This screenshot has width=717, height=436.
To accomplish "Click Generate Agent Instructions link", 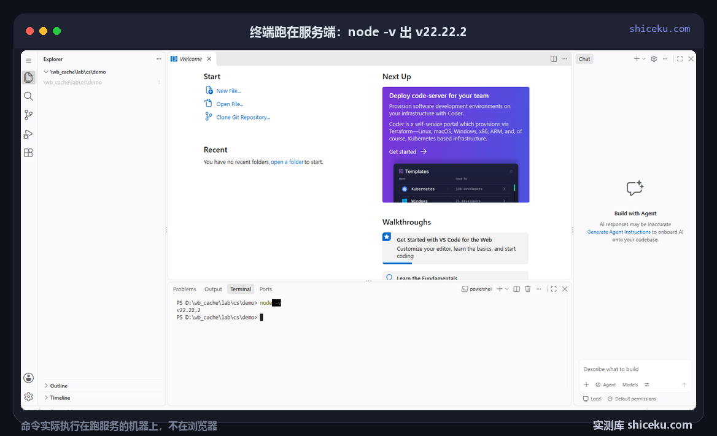I will (619, 232).
